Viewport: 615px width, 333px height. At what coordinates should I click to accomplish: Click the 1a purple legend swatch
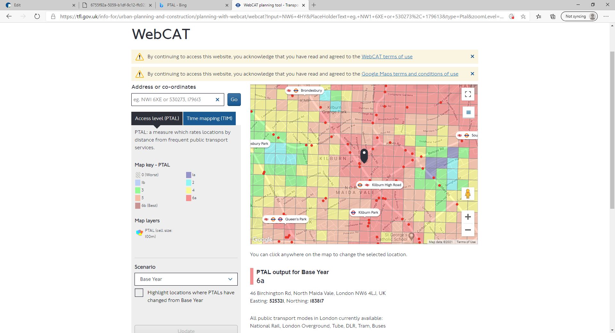189,175
